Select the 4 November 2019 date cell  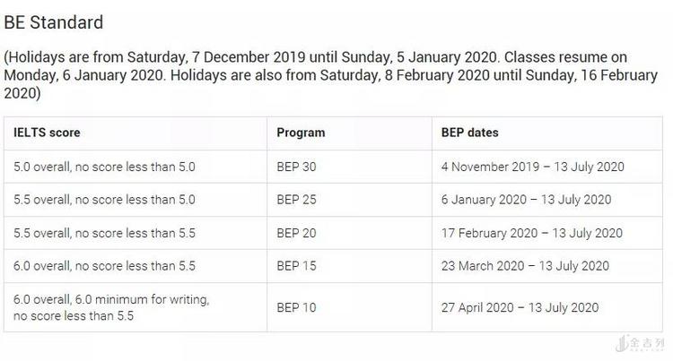click(x=533, y=167)
